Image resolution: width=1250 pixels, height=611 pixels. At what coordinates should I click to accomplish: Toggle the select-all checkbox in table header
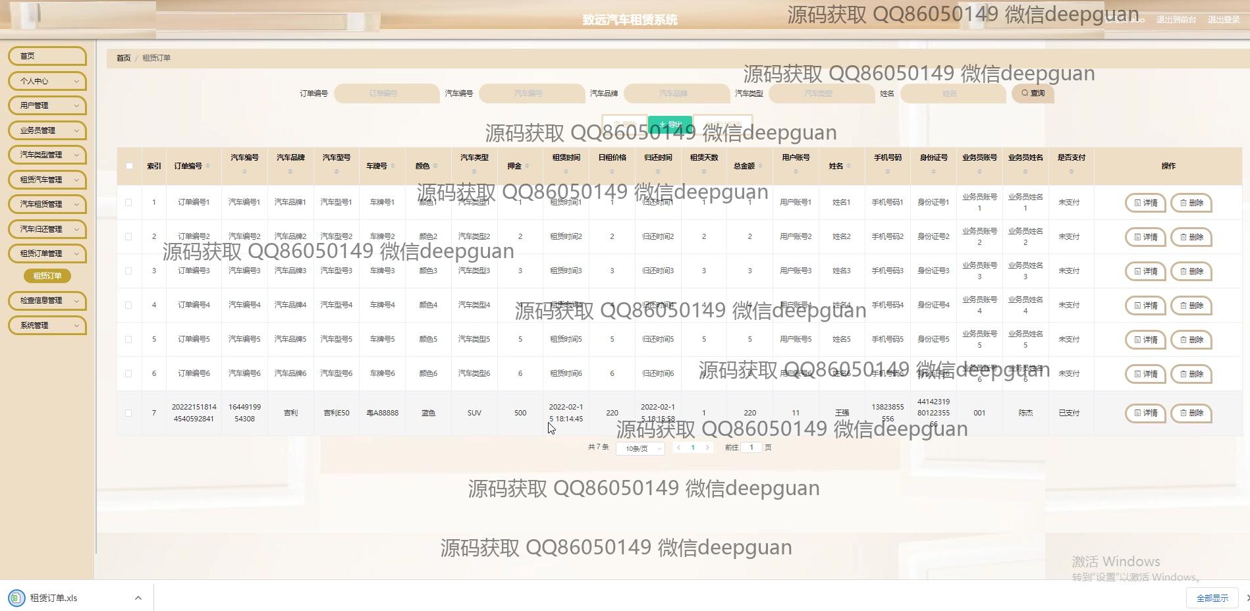(129, 166)
